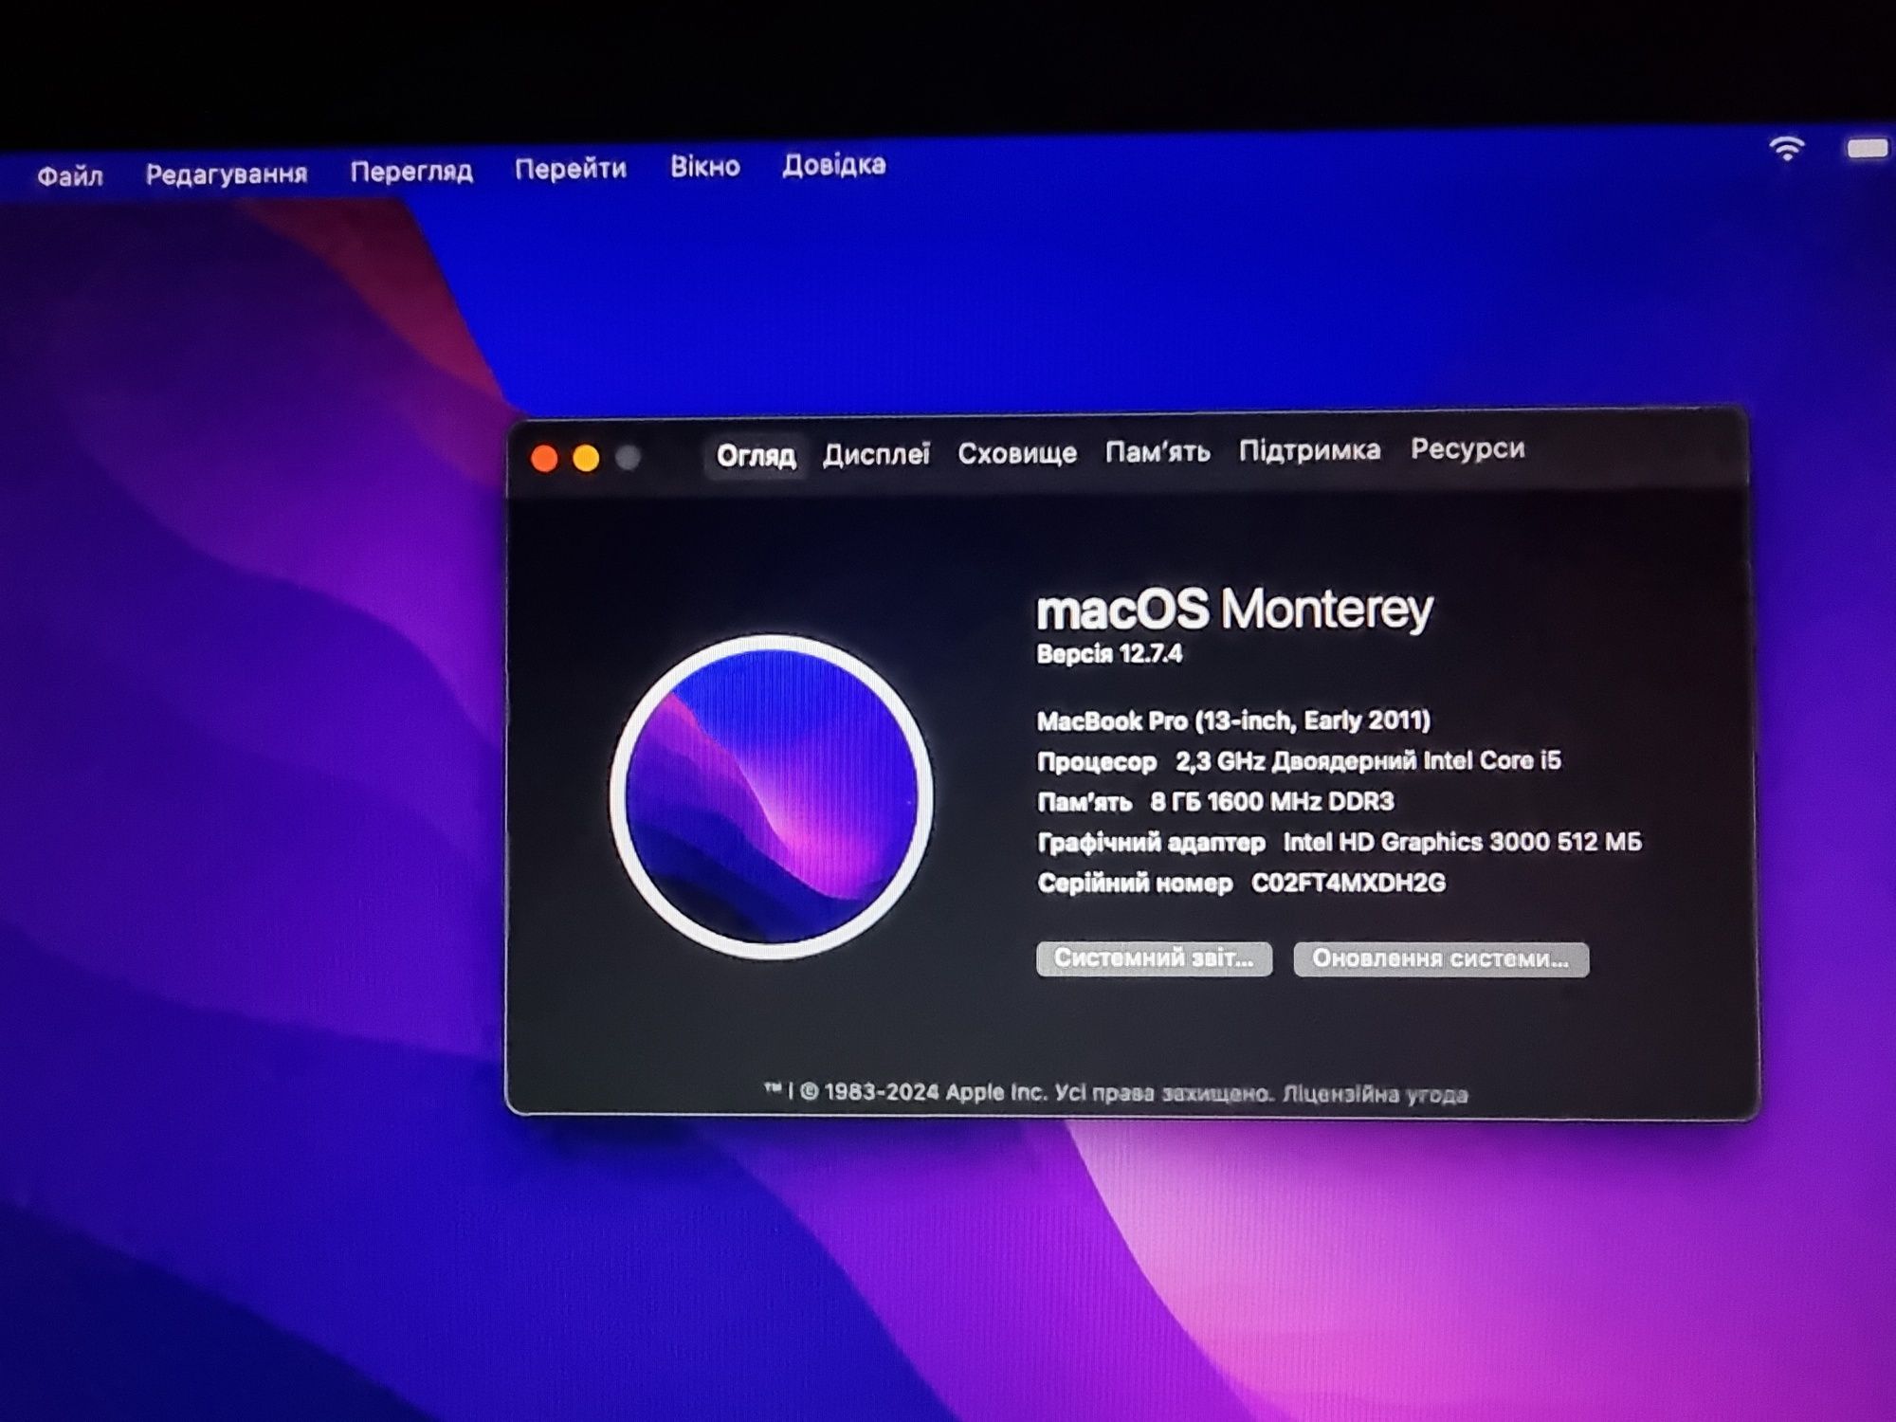Click the Версія 12.7.4 text
The image size is (1896, 1422).
click(x=1109, y=654)
